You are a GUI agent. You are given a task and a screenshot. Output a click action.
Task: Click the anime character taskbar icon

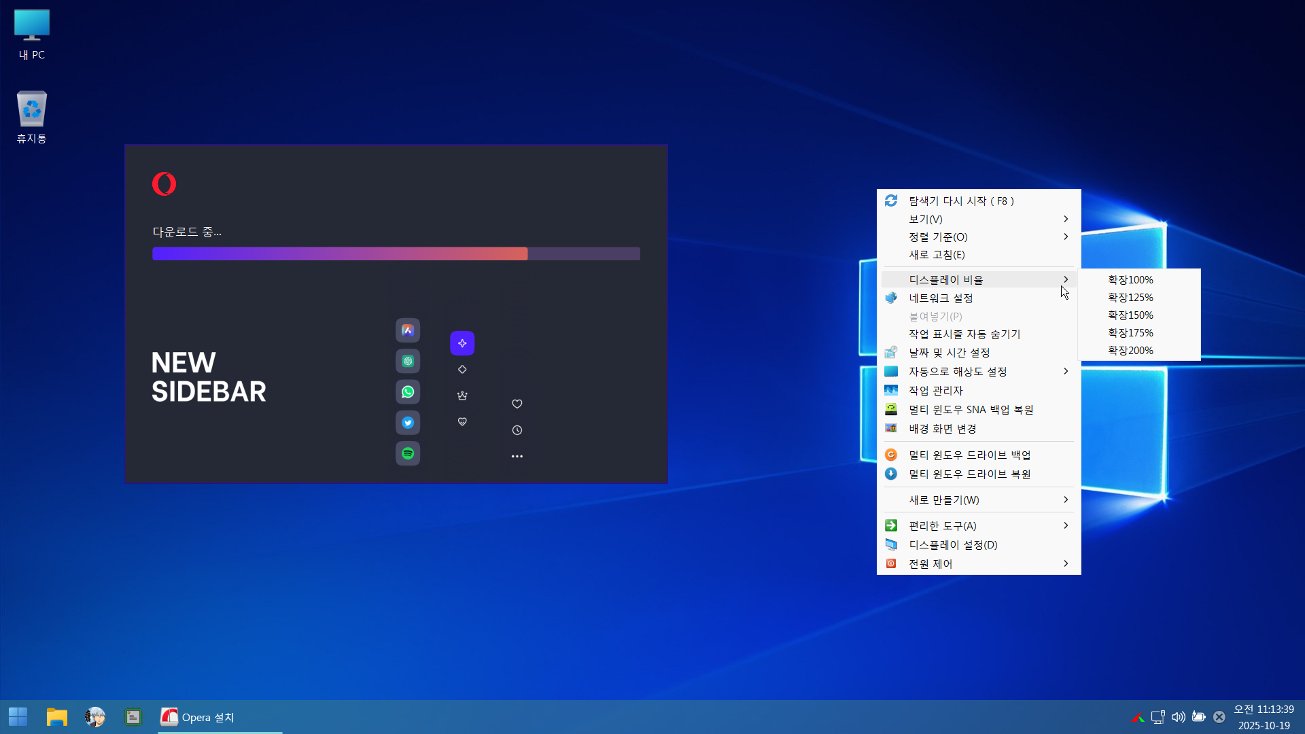click(95, 717)
